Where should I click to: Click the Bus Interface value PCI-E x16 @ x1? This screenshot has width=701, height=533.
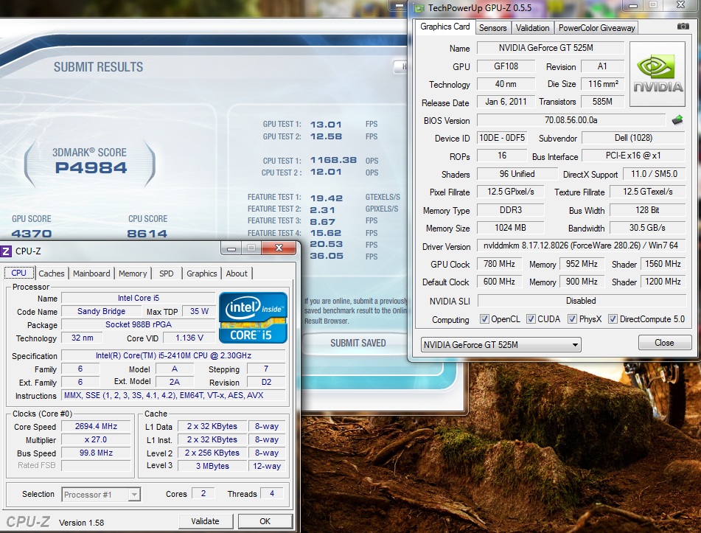coord(633,156)
